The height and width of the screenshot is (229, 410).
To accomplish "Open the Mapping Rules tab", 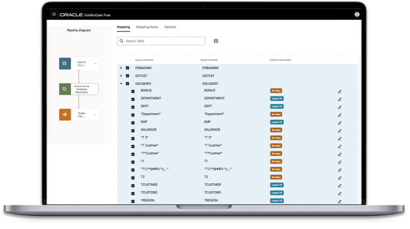I will click(147, 27).
